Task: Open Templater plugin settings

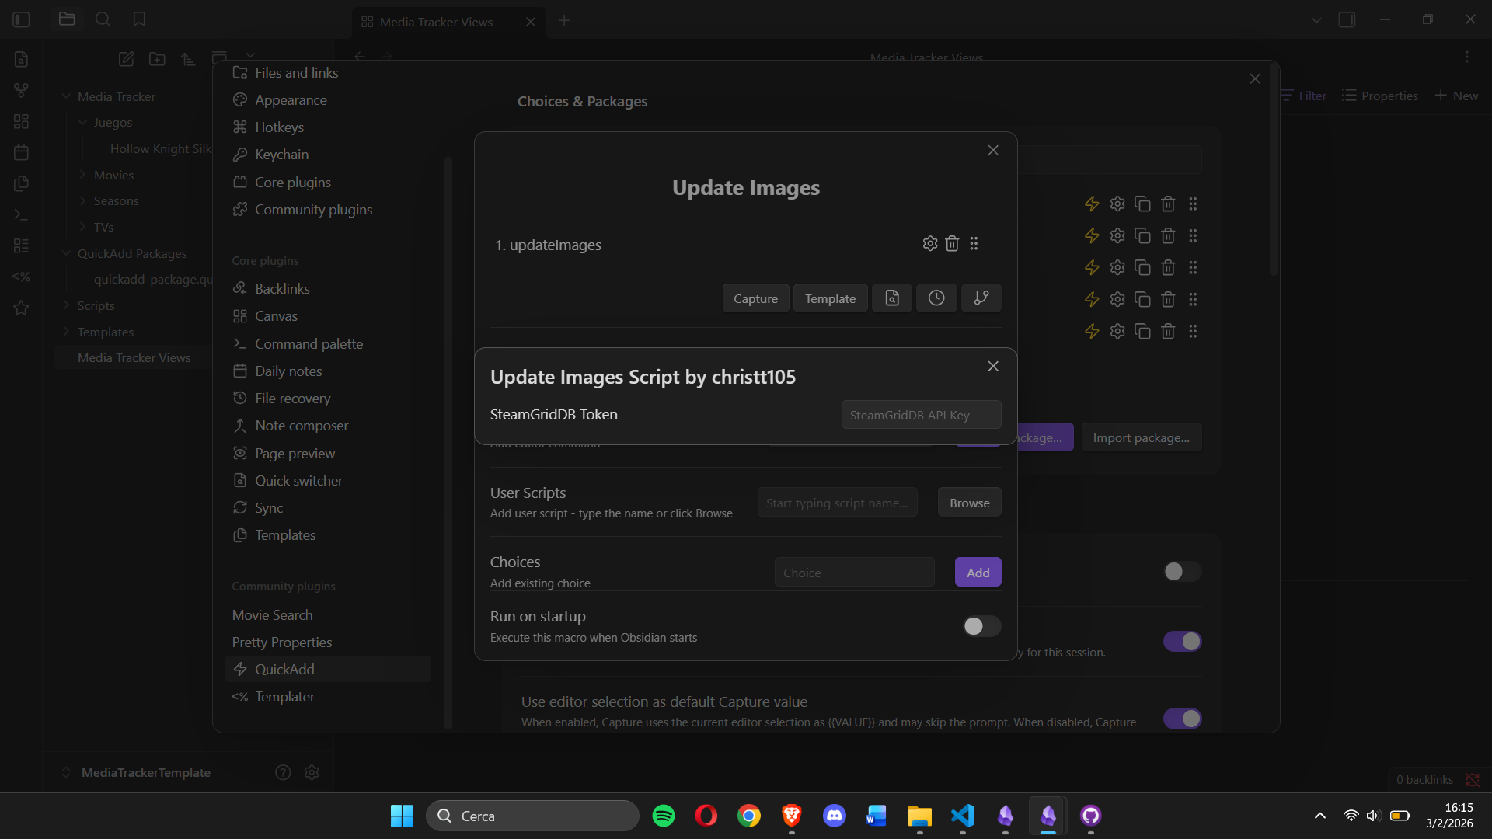Action: click(284, 697)
